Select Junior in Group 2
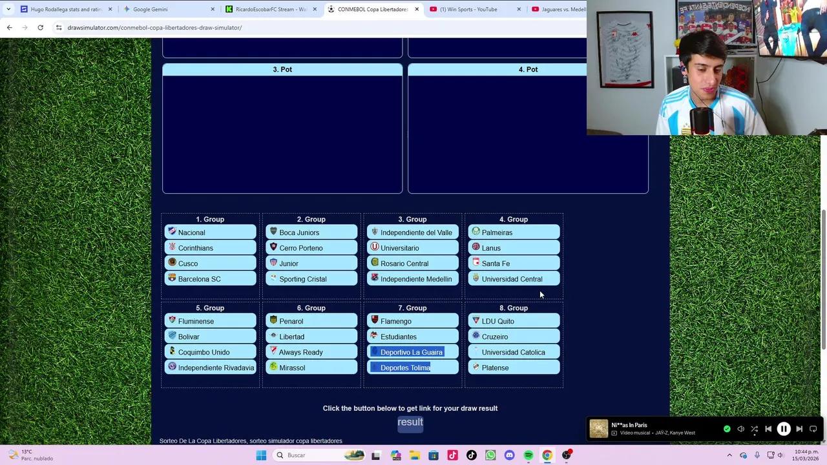Screen dimensions: 827x465 pos(311,263)
